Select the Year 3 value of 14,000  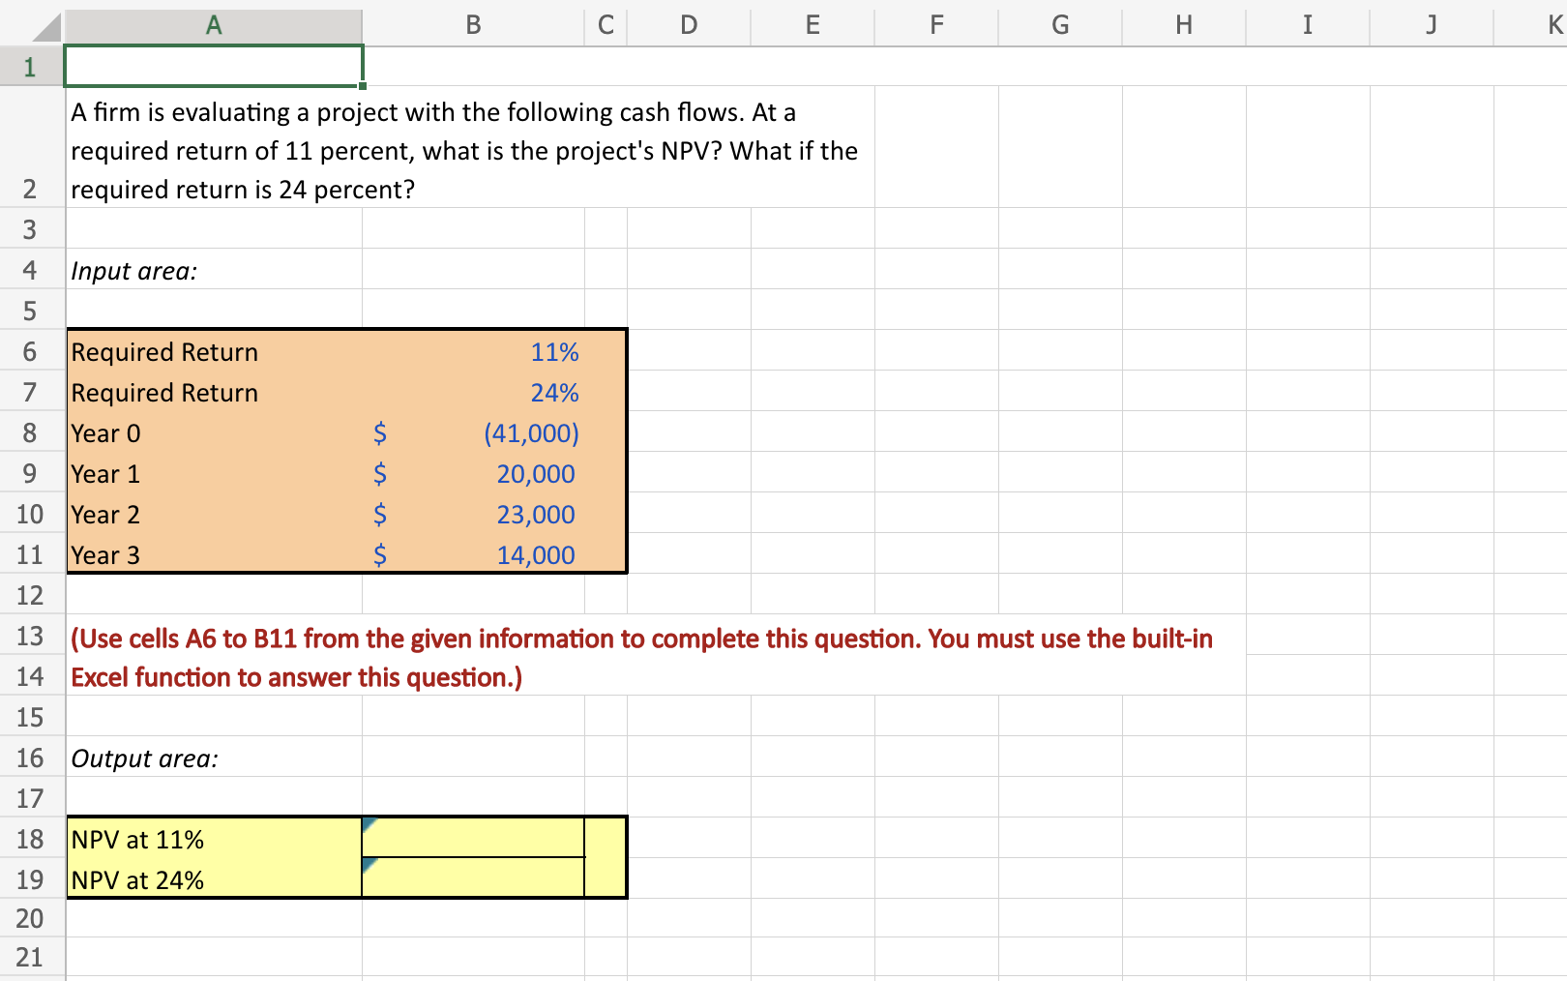(474, 554)
